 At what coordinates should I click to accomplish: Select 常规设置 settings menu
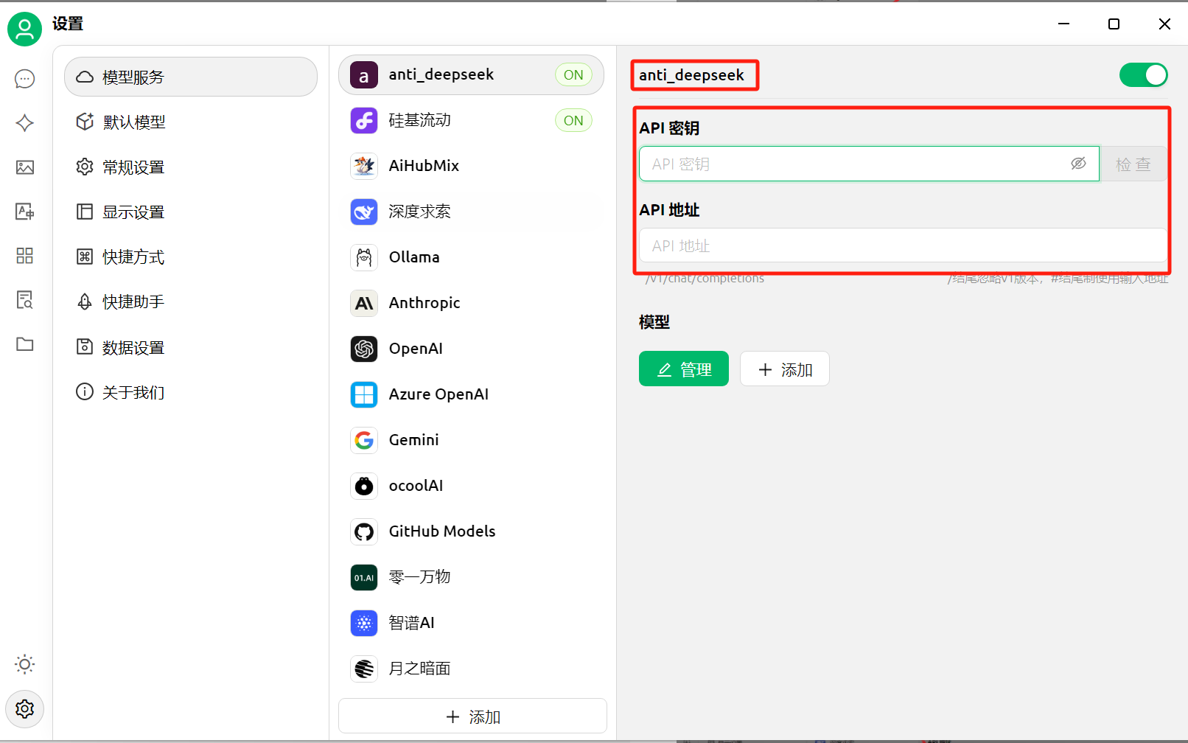[x=191, y=167]
